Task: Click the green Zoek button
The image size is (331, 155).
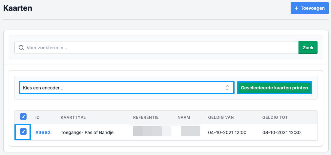Action: (x=308, y=47)
